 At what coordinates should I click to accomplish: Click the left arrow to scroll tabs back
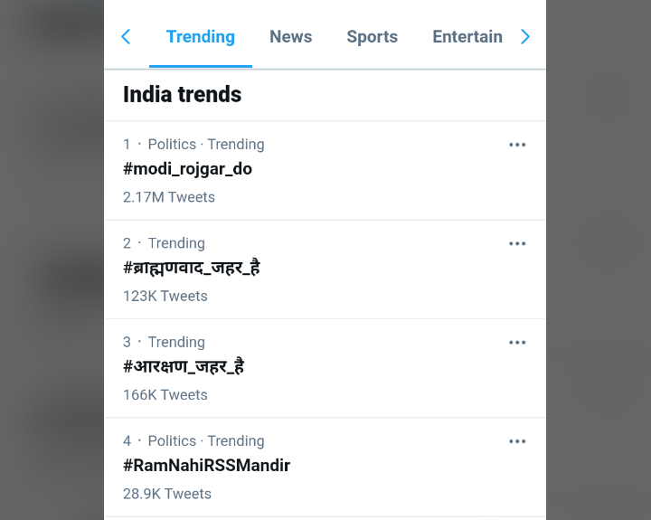pos(126,36)
